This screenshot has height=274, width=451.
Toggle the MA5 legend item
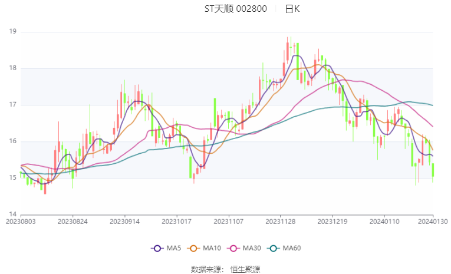click(x=166, y=248)
